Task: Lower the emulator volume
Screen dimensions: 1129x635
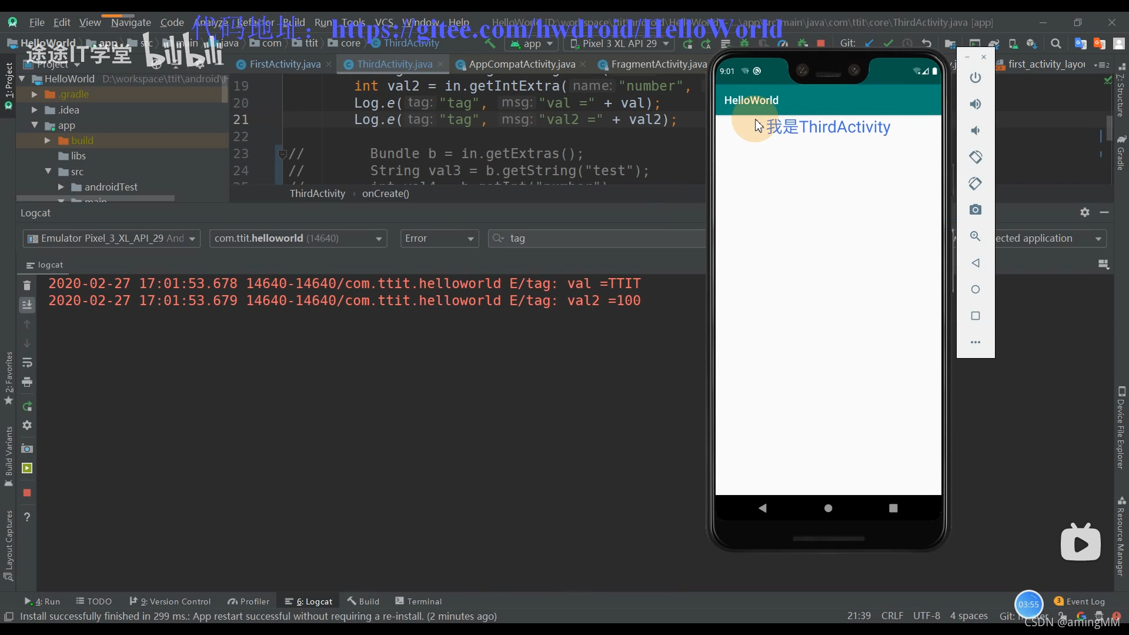Action: point(976,131)
